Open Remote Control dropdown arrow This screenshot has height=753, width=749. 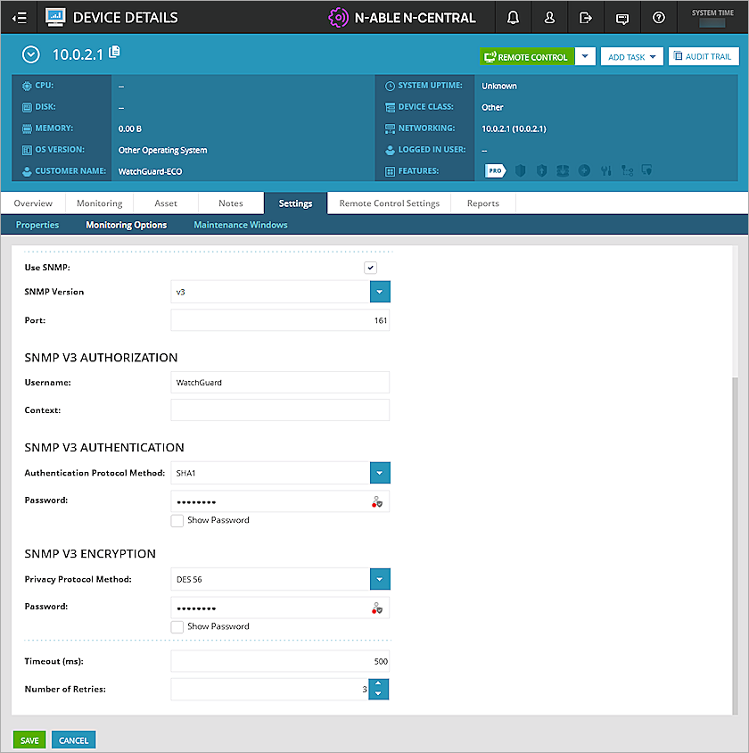[585, 56]
